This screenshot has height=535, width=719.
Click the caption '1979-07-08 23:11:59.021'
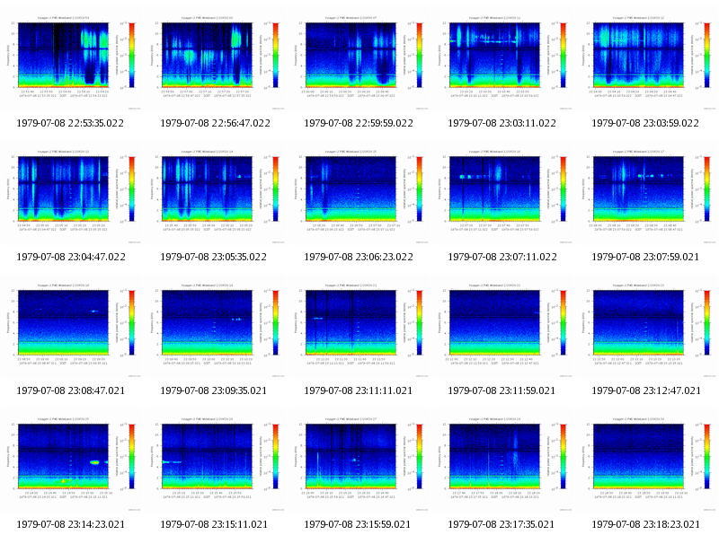pos(502,390)
